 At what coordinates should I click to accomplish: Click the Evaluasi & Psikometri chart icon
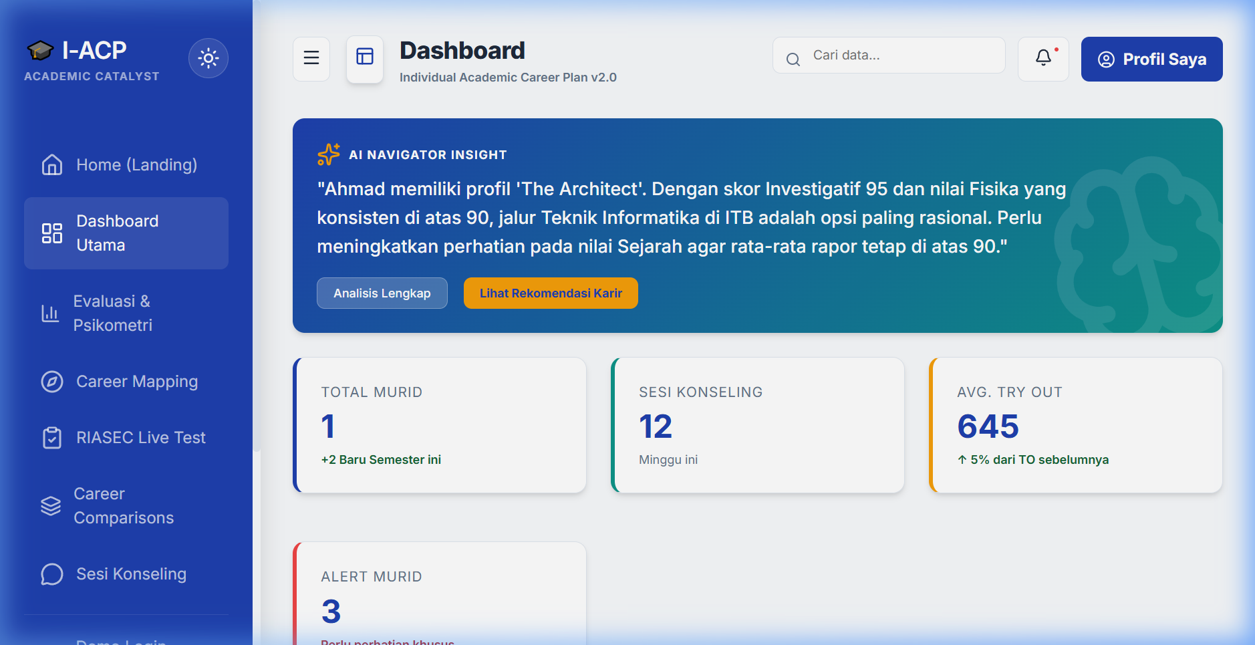(51, 313)
